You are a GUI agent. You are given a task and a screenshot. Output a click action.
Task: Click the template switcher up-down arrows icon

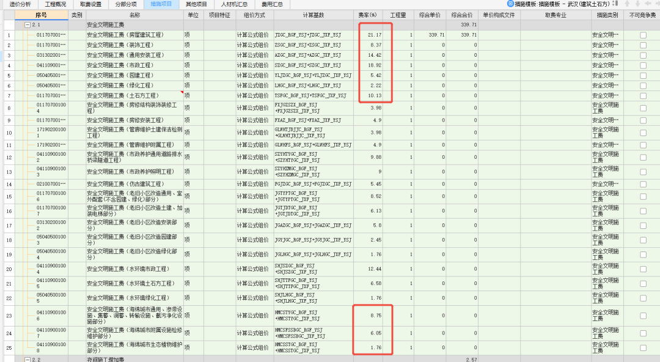(x=615, y=4)
